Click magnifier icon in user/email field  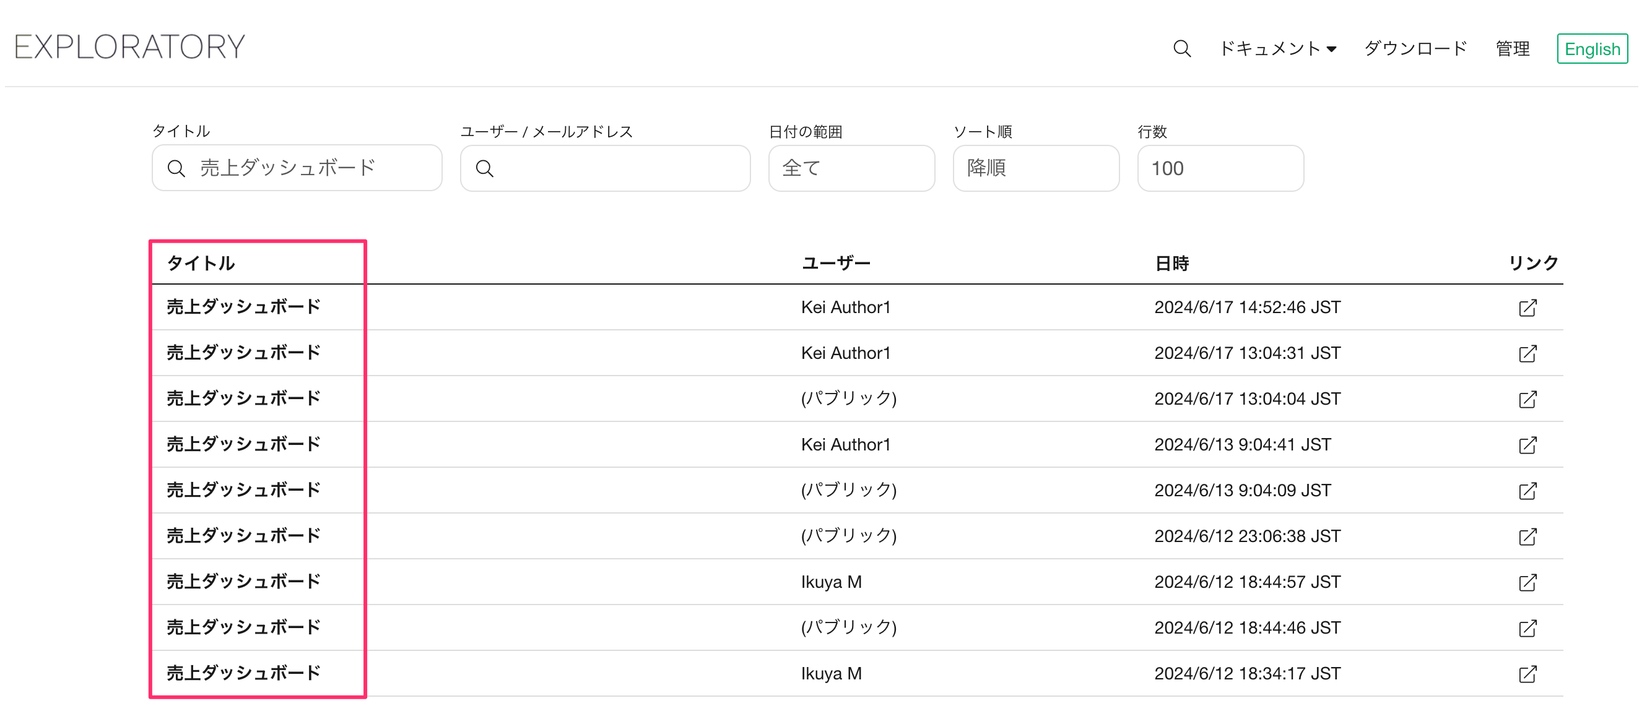click(485, 168)
